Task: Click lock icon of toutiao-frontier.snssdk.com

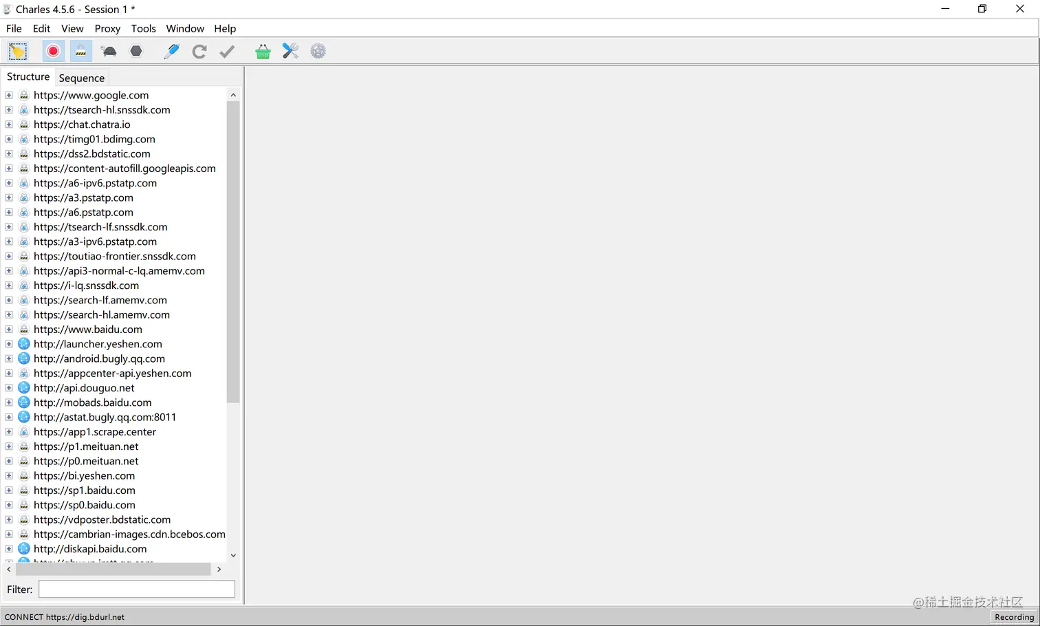Action: coord(24,256)
